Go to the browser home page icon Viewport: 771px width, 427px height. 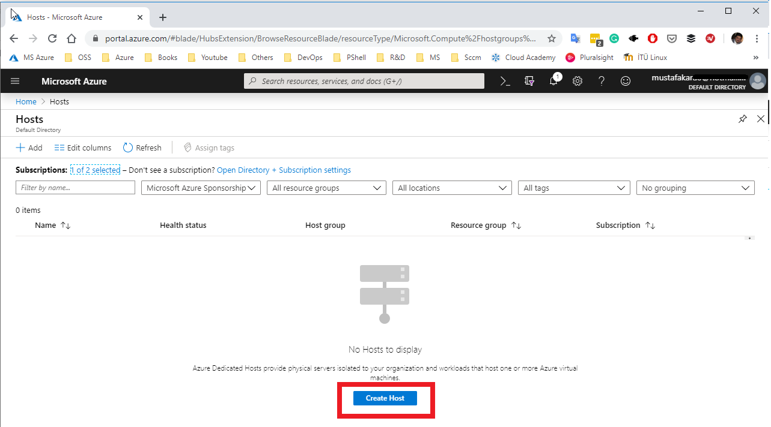coord(72,38)
